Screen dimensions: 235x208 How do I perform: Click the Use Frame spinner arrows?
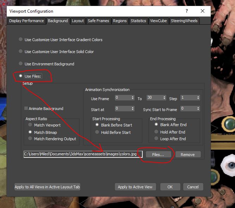click(x=132, y=98)
